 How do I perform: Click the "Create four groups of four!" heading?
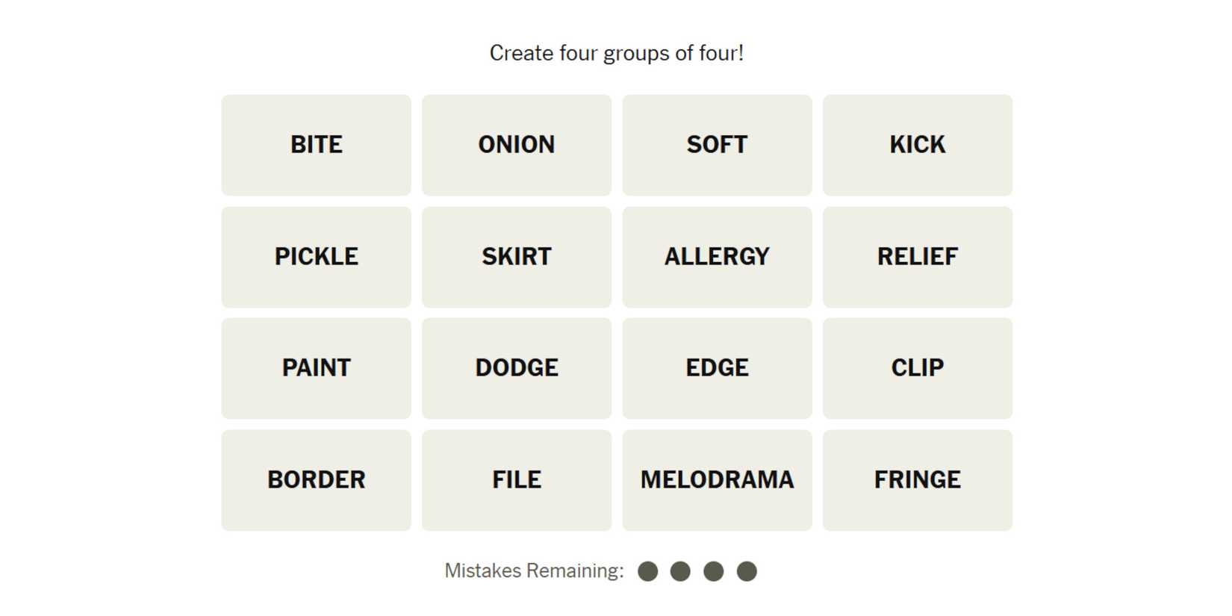tap(616, 53)
